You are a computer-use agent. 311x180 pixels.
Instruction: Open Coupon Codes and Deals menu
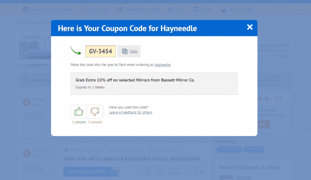click(x=52, y=9)
